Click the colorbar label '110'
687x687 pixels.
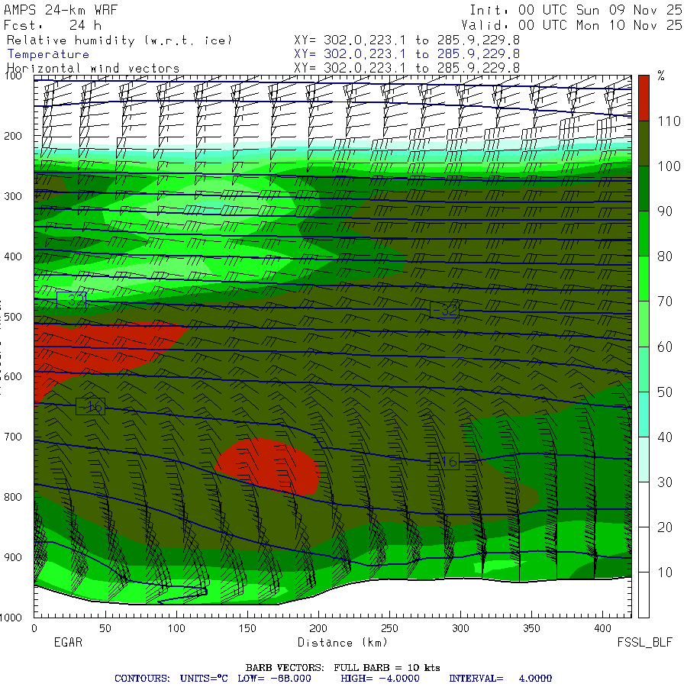click(669, 121)
